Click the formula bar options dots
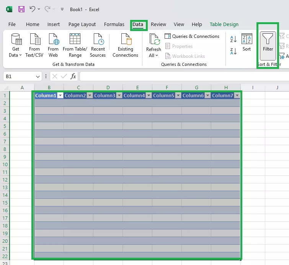 (x=46, y=76)
